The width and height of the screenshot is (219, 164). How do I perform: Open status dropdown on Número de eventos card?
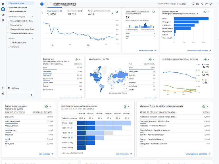48,107
